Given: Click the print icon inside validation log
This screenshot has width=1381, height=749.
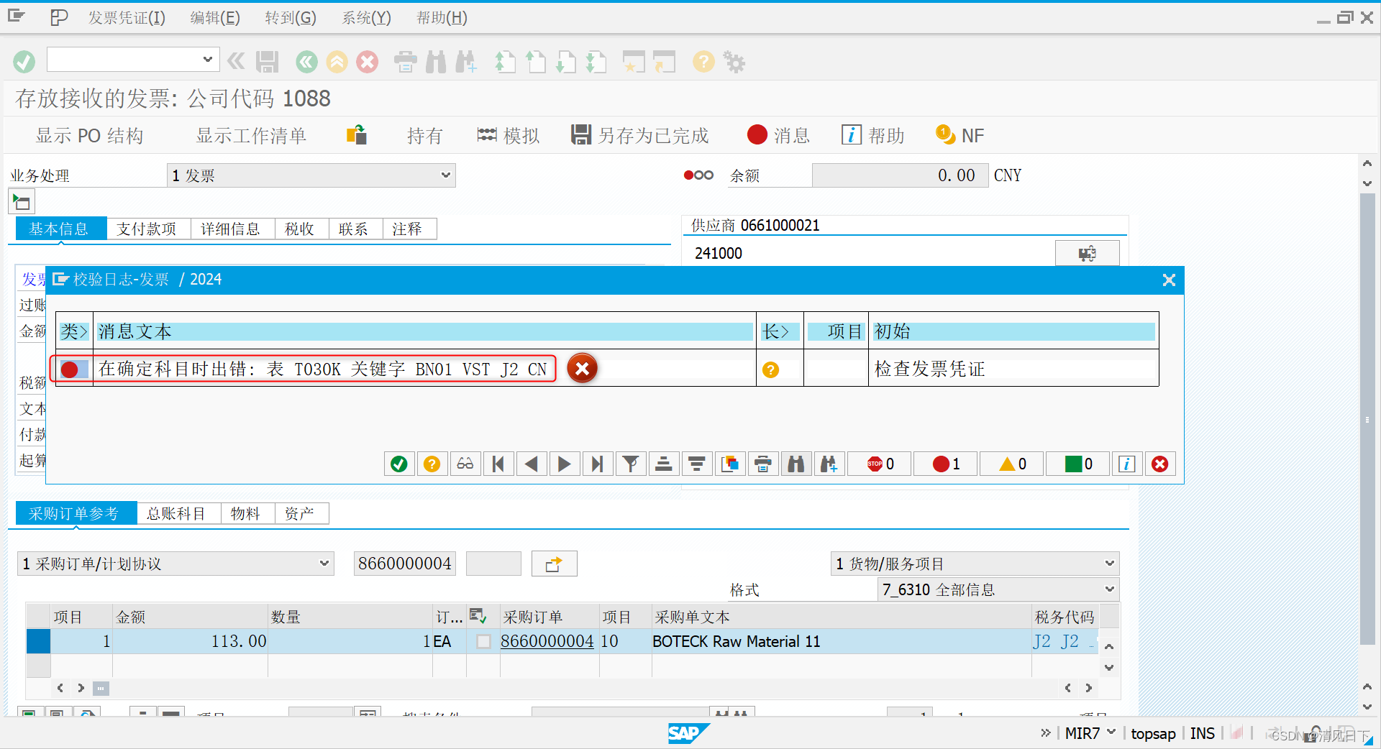Looking at the screenshot, I should click(763, 464).
